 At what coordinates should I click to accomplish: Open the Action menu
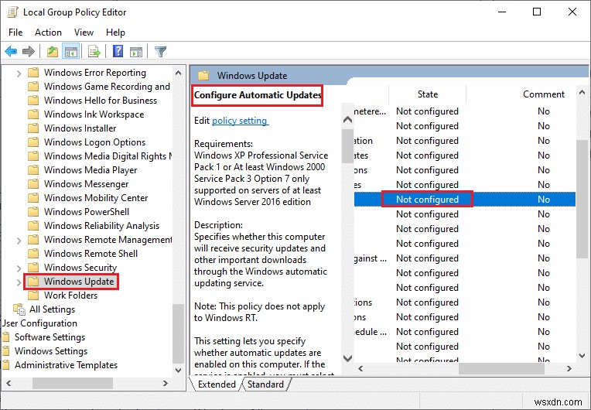pos(48,32)
